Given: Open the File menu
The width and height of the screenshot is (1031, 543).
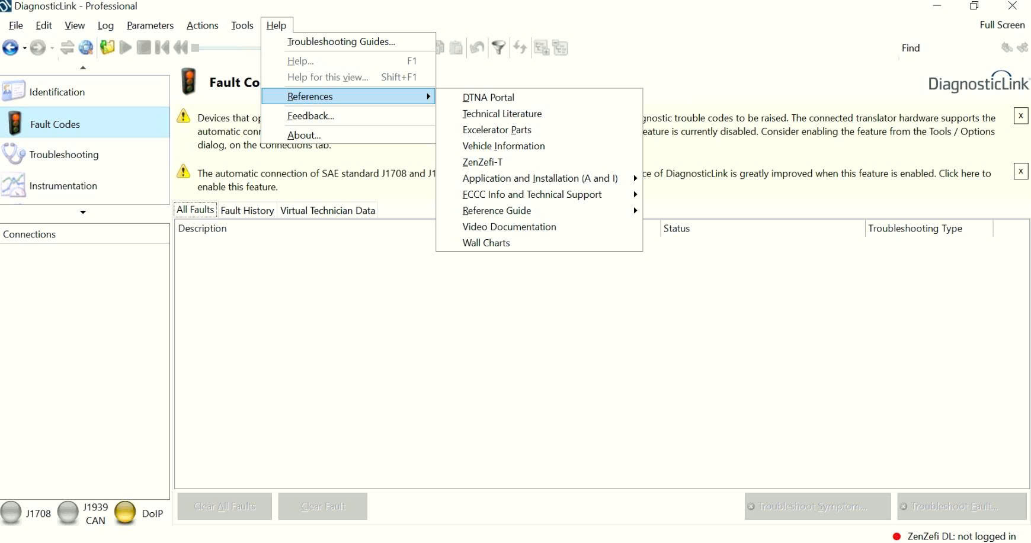Looking at the screenshot, I should tap(16, 25).
